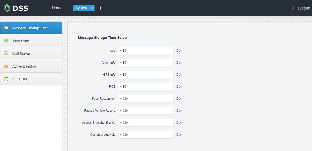Click the Mail Server envelope icon
The image size is (312, 151).
6,53
